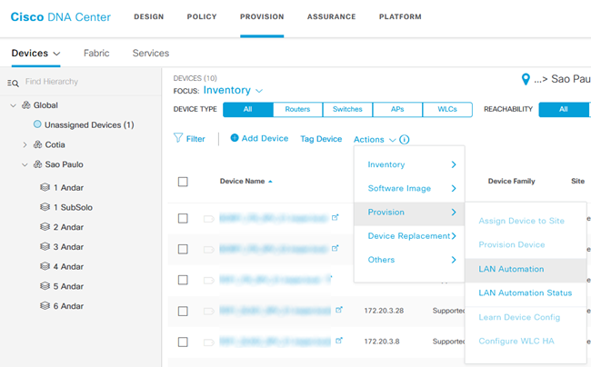
Task: Go to the ASSURANCE top navigation tab
Action: pos(331,16)
